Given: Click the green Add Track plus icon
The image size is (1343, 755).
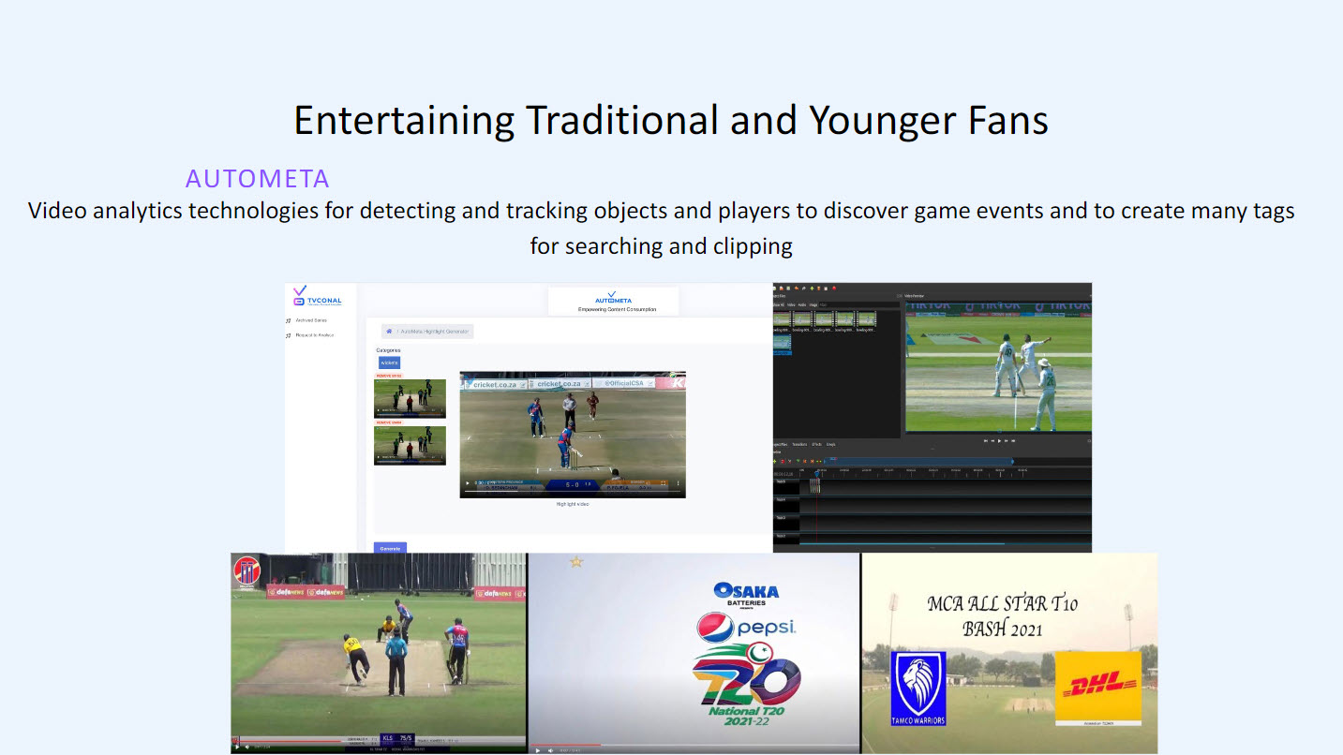Looking at the screenshot, I should (x=776, y=461).
